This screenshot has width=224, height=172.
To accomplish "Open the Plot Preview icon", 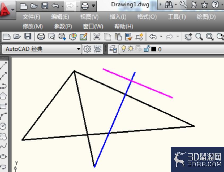I will 51,37.
